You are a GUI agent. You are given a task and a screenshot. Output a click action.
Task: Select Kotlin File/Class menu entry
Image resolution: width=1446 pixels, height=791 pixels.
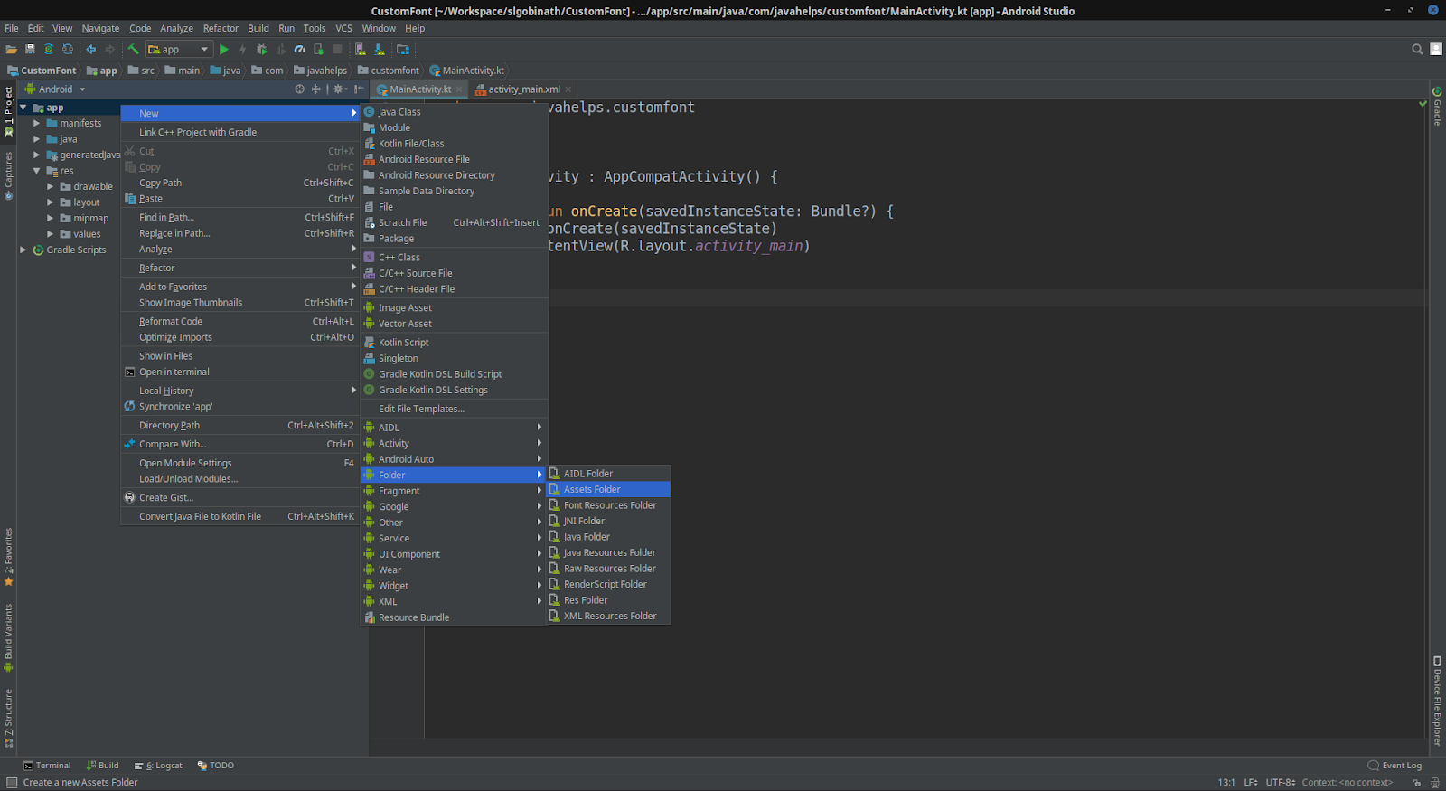[455, 144]
